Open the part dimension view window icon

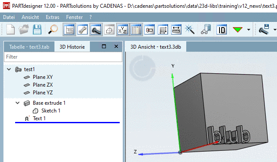150,29
